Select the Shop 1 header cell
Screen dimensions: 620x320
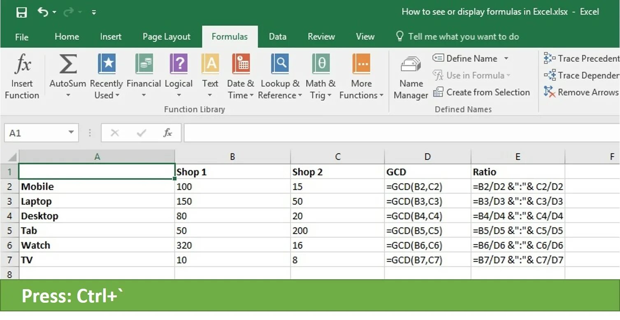pos(233,172)
